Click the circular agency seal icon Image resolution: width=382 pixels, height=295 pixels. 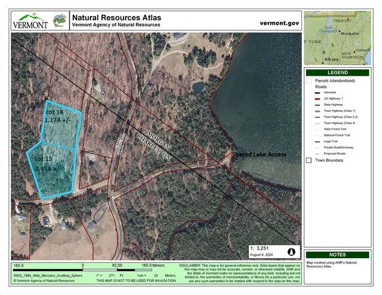point(60,20)
